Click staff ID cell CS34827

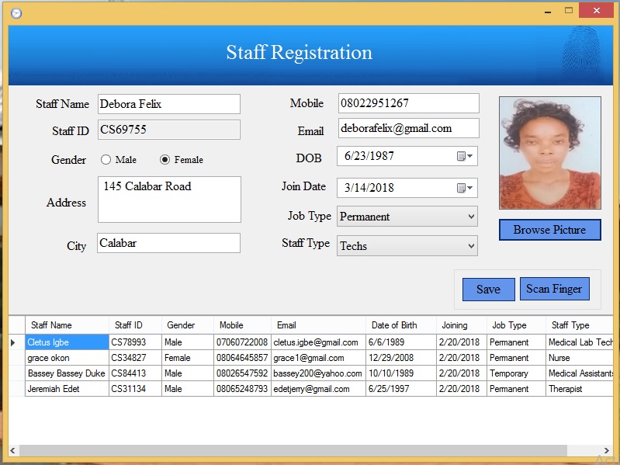[135, 358]
